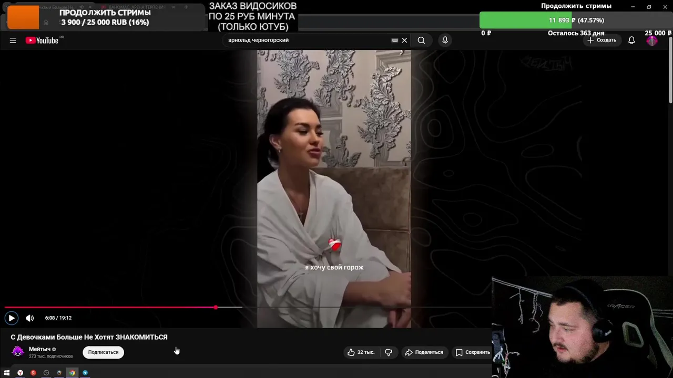673x378 pixels.
Task: Click the 273 тыс. подписчиков text
Action: (x=50, y=356)
